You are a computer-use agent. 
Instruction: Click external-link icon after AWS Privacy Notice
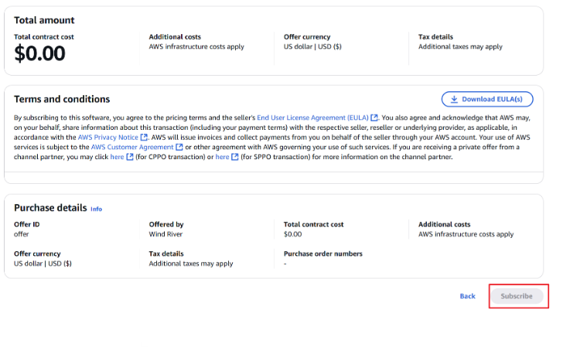coord(144,137)
